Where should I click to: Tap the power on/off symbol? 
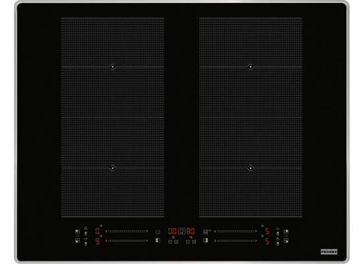coord(158,232)
